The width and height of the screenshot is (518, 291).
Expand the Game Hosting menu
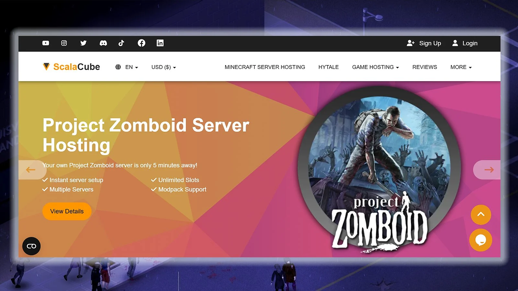point(376,67)
